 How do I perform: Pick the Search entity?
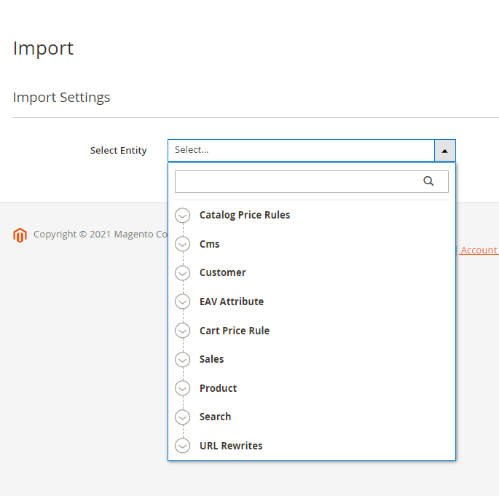[215, 417]
